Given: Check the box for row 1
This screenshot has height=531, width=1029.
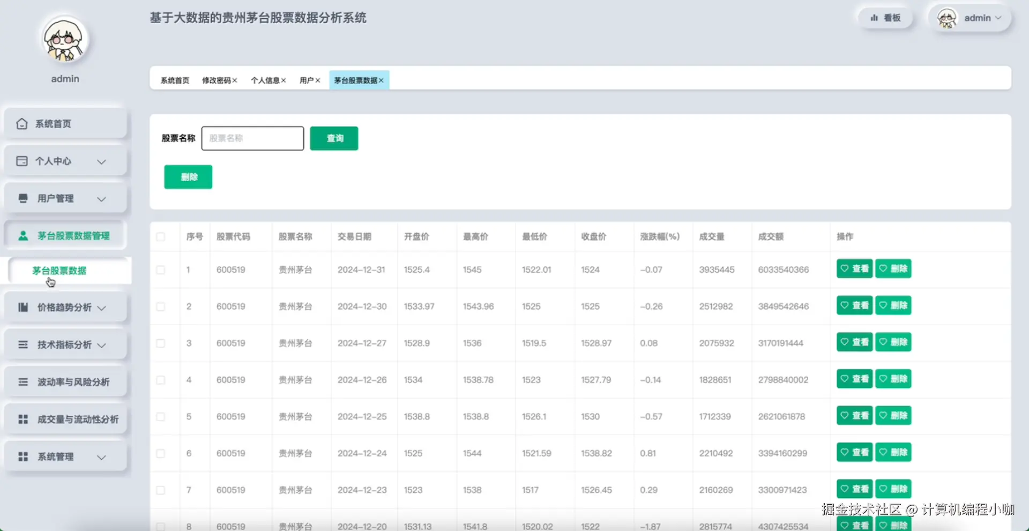Looking at the screenshot, I should coord(161,270).
